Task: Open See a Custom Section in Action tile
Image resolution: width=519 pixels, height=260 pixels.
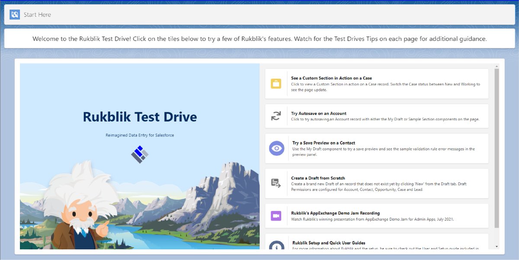Action: point(377,84)
